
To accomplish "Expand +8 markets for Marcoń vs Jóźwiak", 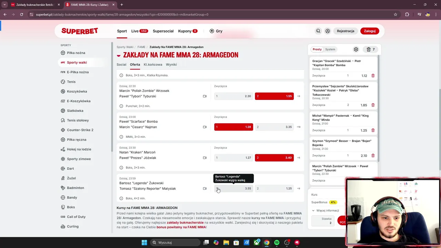I will click(x=299, y=158).
